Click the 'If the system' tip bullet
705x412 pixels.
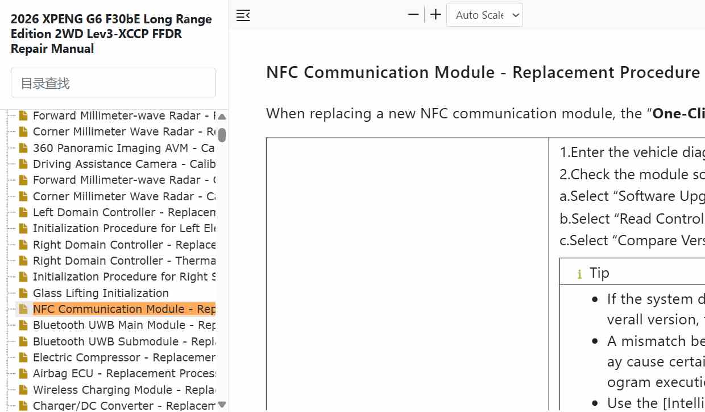click(x=656, y=309)
